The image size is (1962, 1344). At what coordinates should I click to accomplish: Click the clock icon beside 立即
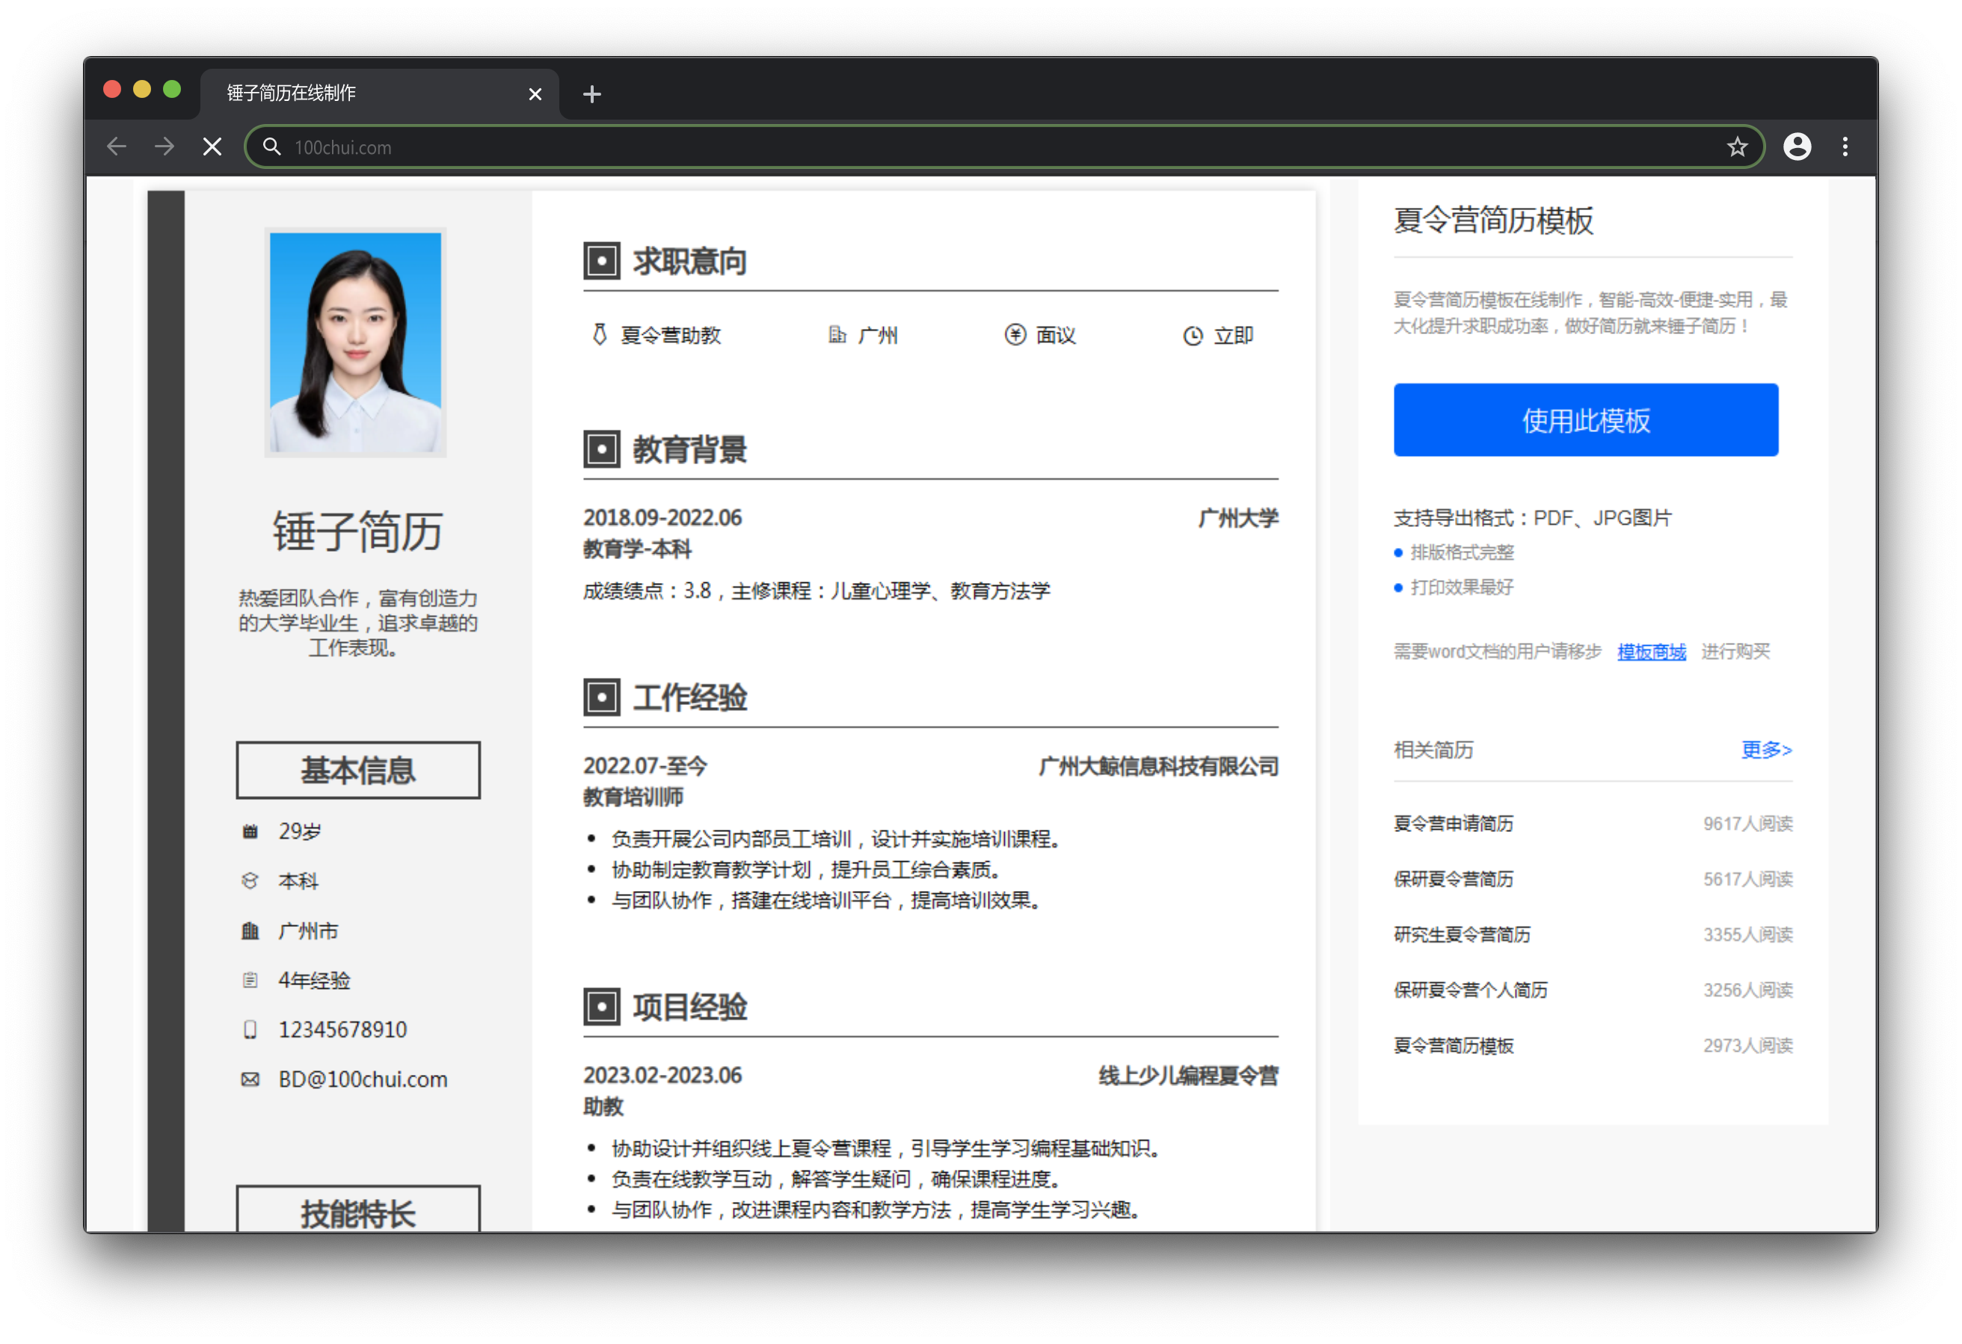coord(1192,336)
